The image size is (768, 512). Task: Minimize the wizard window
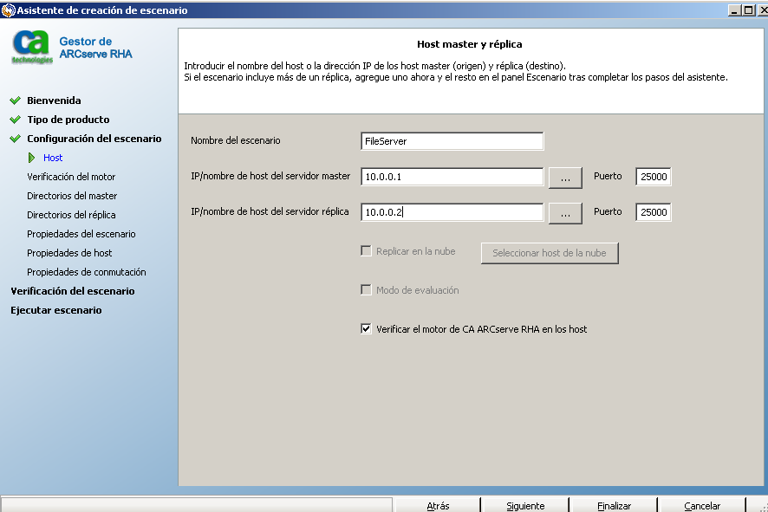coord(734,10)
